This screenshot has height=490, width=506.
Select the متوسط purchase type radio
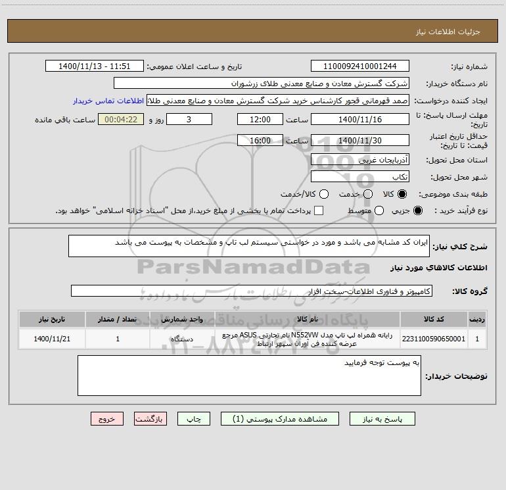(x=379, y=210)
